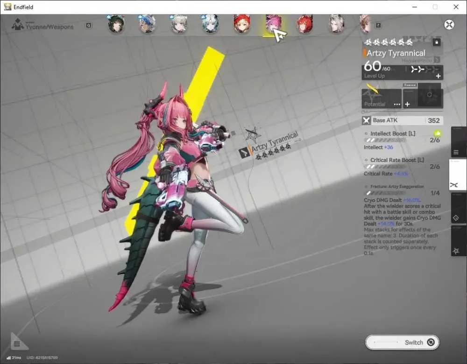Minimize the Endfield window

coord(415,7)
